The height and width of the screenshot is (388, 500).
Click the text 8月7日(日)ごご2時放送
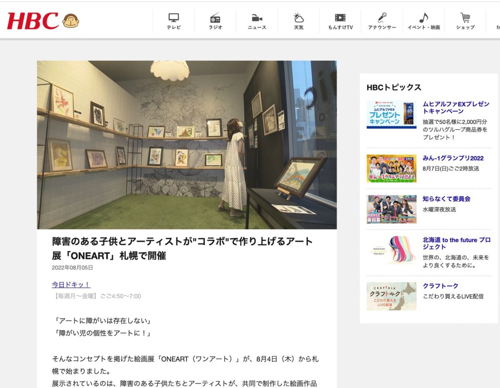(x=451, y=169)
